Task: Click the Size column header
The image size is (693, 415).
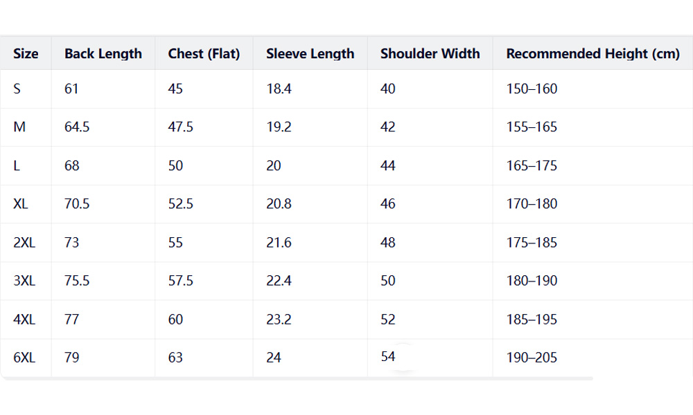Action: point(26,54)
